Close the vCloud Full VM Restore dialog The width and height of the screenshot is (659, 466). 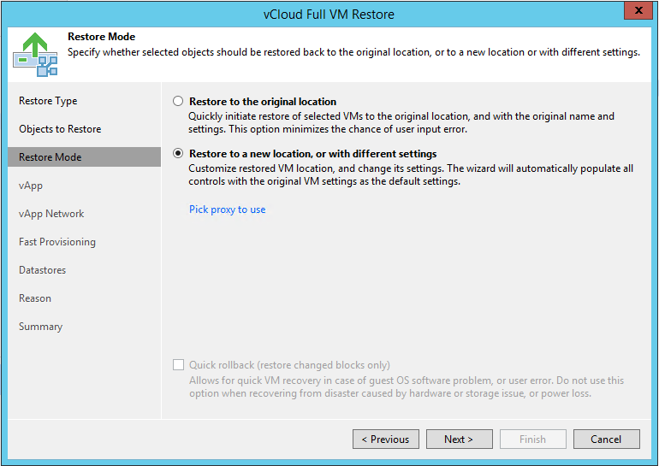coord(638,10)
